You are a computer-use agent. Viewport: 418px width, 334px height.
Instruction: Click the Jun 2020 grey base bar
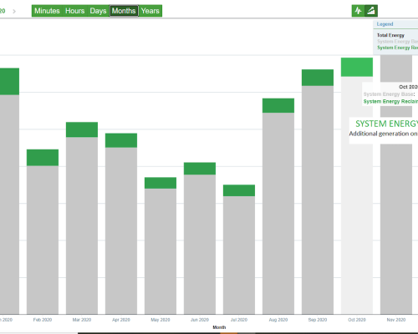(200, 245)
